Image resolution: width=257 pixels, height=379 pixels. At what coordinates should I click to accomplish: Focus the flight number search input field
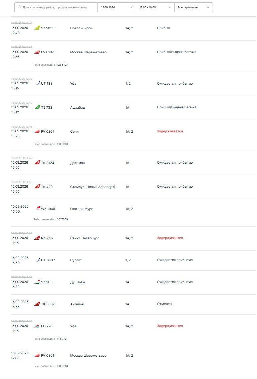point(56,7)
